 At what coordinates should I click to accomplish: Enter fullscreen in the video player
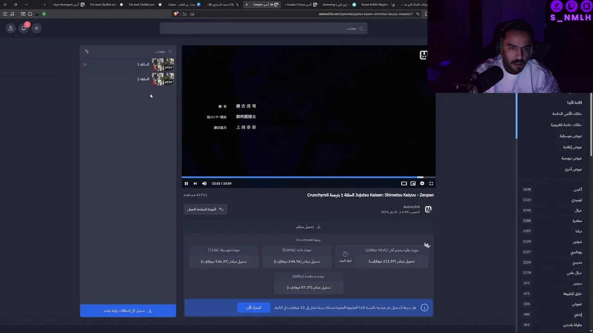pyautogui.click(x=431, y=184)
